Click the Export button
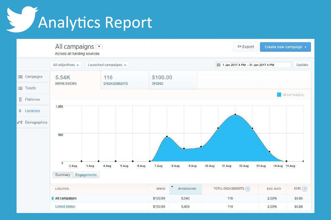 246,47
